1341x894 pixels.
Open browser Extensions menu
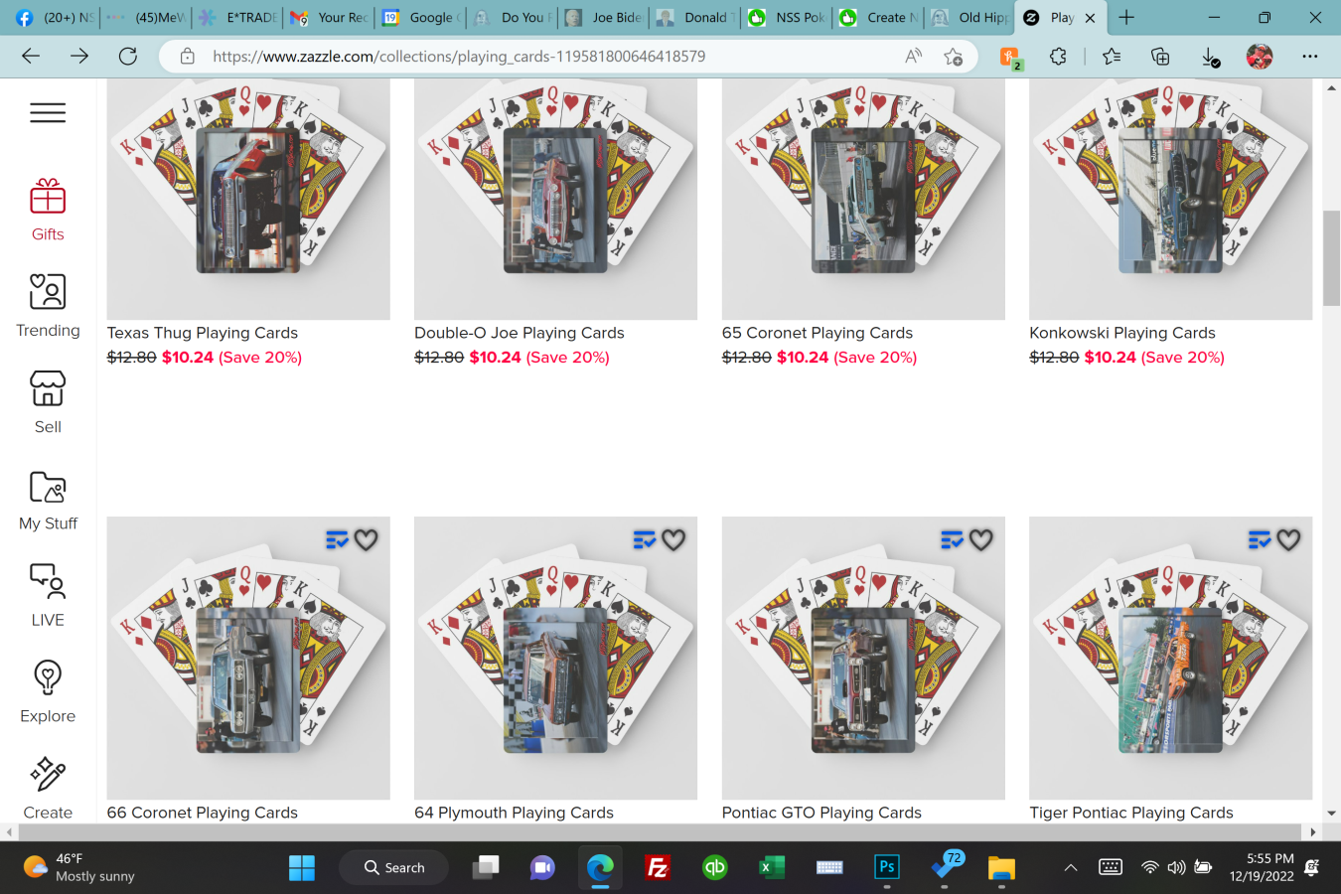[x=1058, y=57]
